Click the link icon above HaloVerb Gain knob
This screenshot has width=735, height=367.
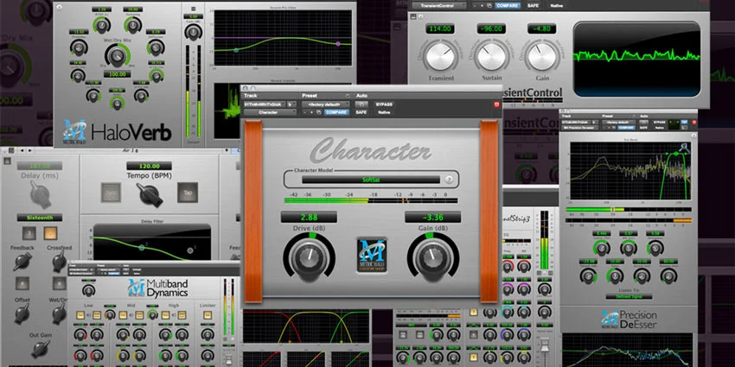tap(193, 9)
